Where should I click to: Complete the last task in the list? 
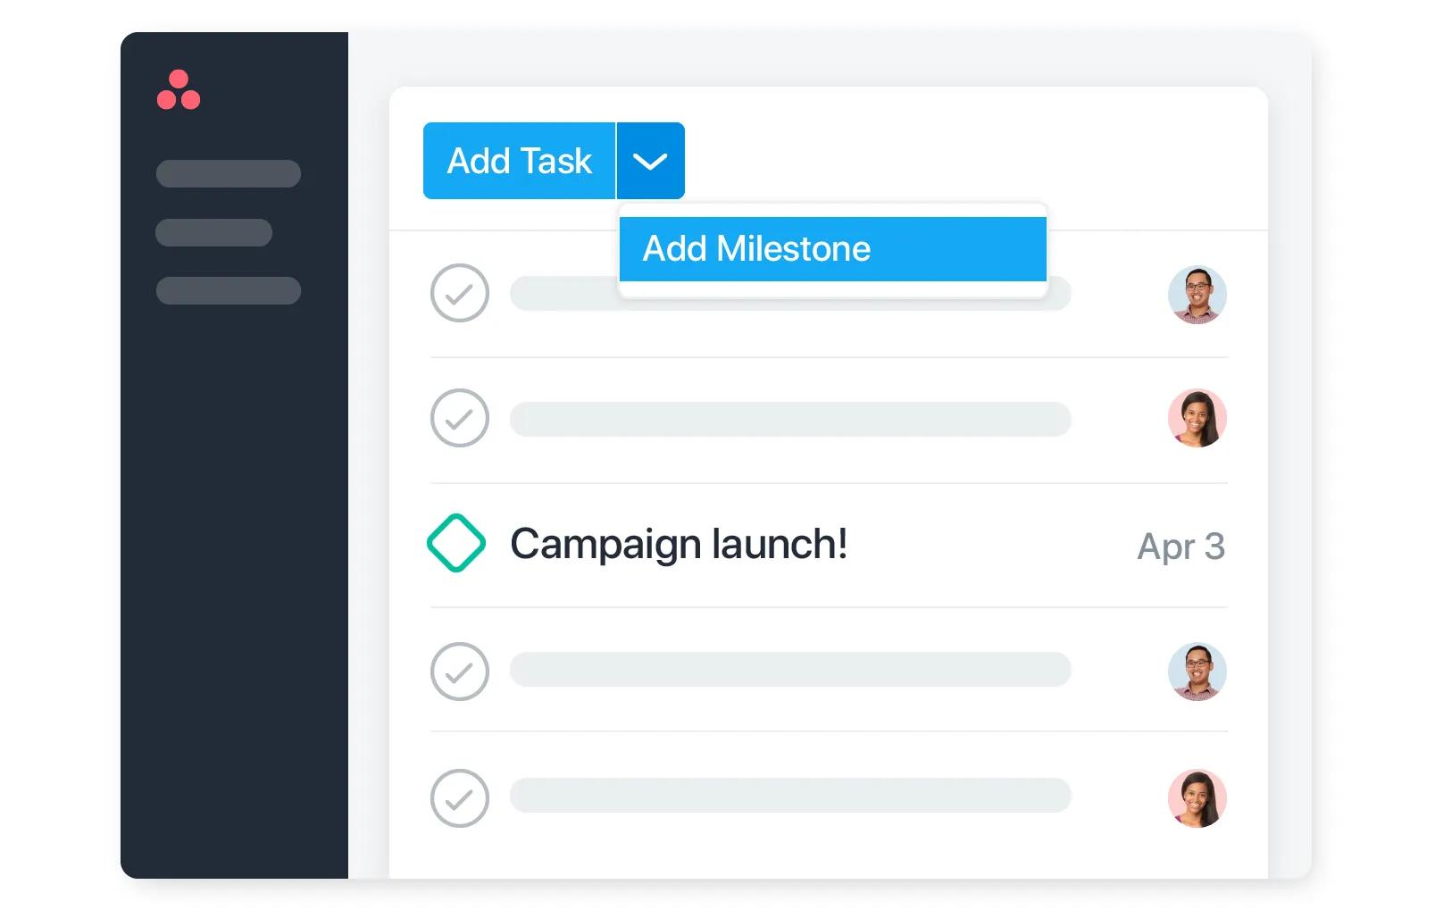click(459, 798)
